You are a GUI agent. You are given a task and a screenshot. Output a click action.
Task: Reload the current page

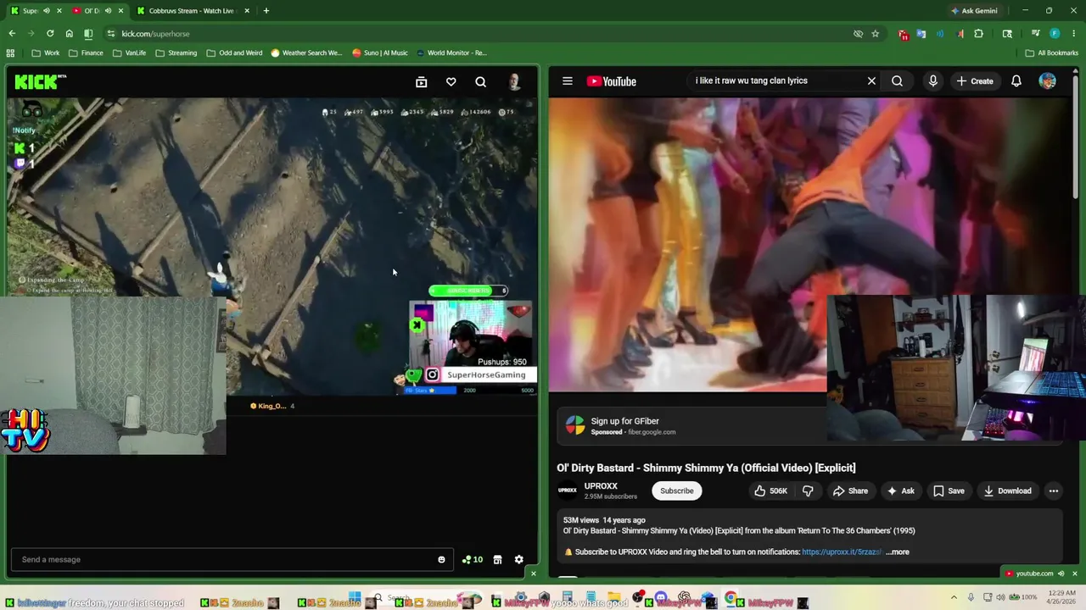tap(50, 34)
